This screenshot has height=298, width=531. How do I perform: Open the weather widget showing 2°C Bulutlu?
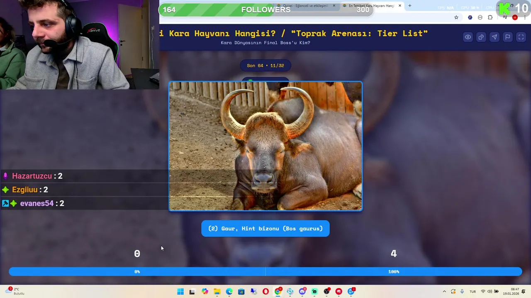pyautogui.click(x=15, y=291)
